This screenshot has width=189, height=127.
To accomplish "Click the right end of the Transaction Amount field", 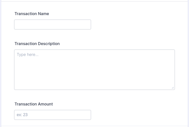I will [x=87, y=115].
